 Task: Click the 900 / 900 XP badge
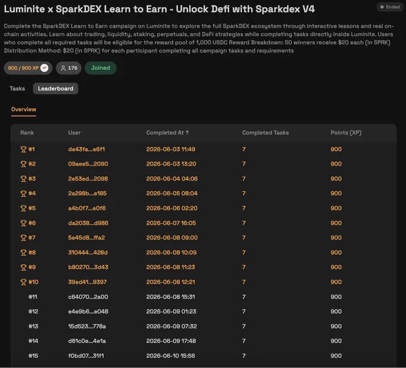pos(28,68)
